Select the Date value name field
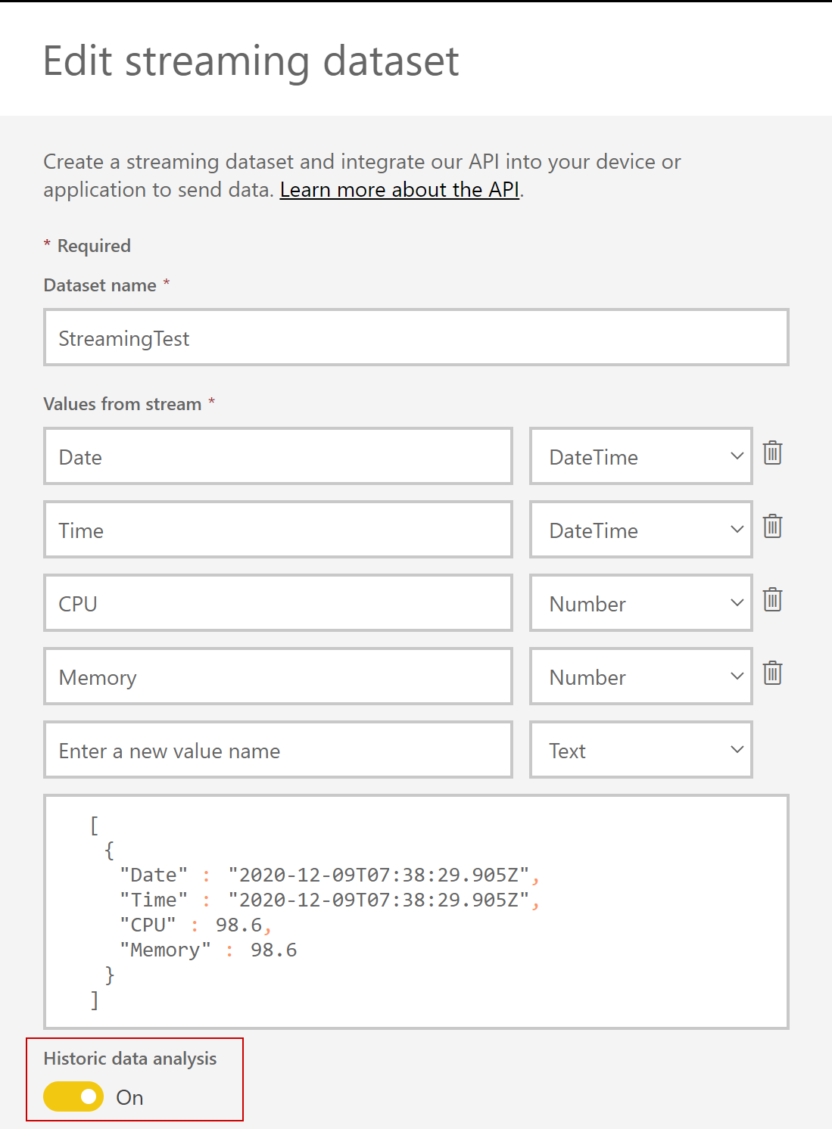 [x=278, y=456]
